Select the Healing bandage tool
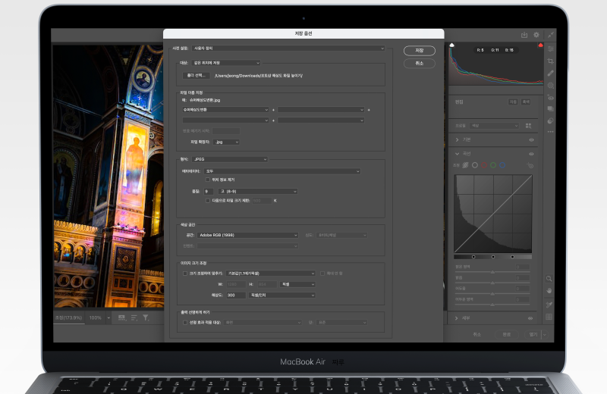 (x=551, y=73)
